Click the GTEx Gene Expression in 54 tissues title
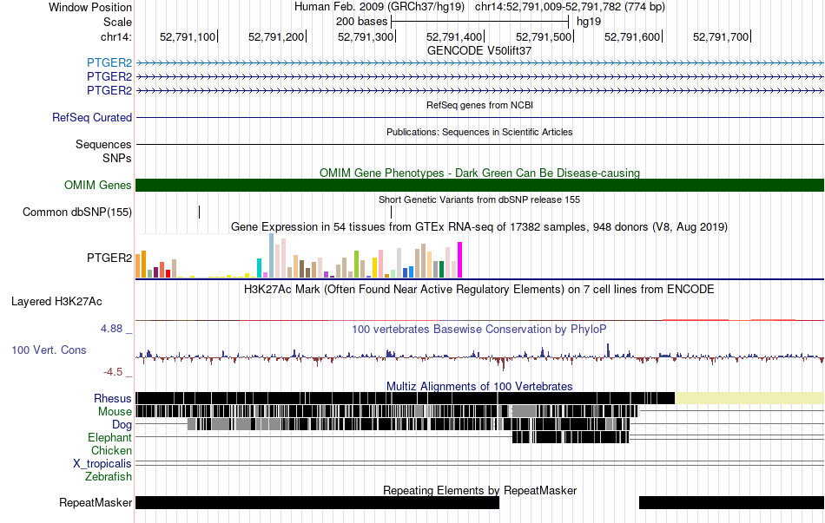This screenshot has width=825, height=523. 479,226
